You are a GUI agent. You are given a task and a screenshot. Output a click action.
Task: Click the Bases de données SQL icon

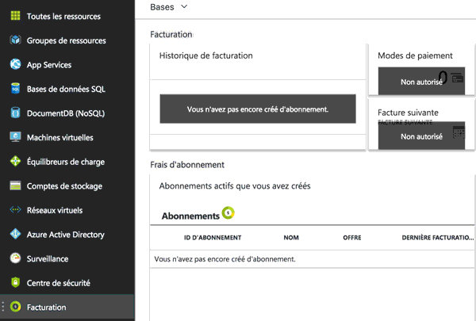pyautogui.click(x=15, y=88)
